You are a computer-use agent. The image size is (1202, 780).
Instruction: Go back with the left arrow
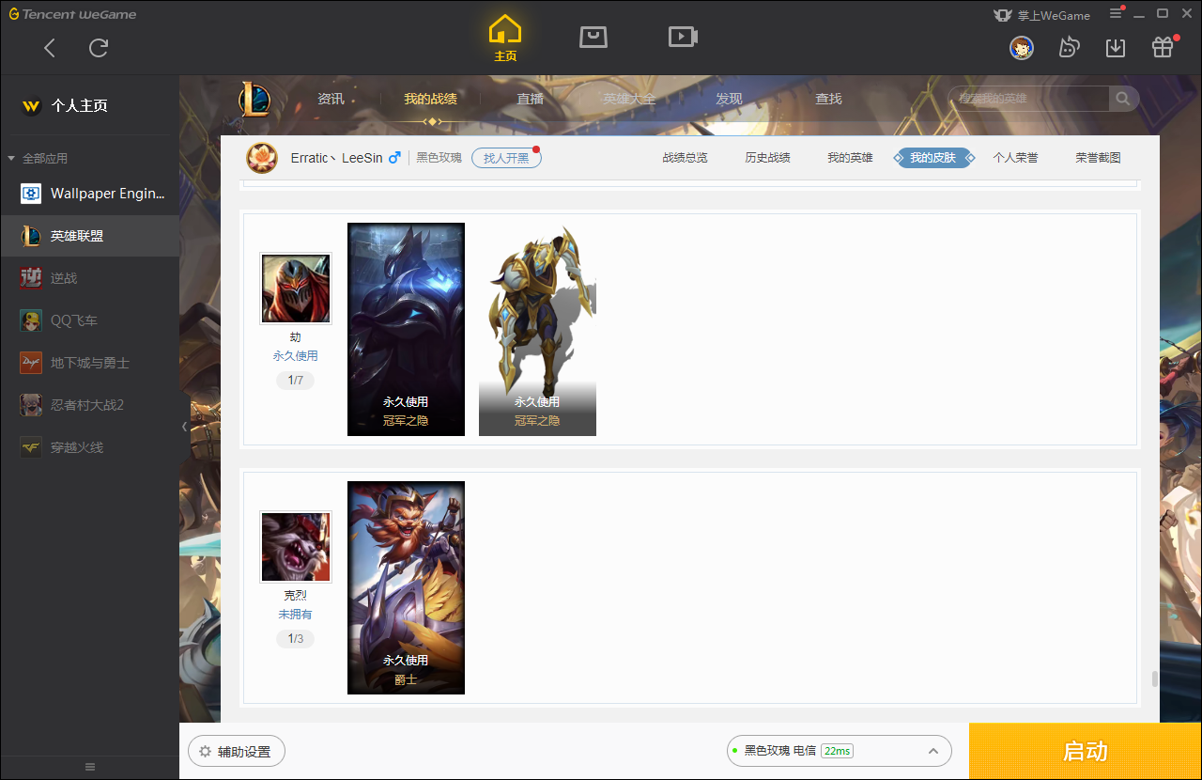50,48
